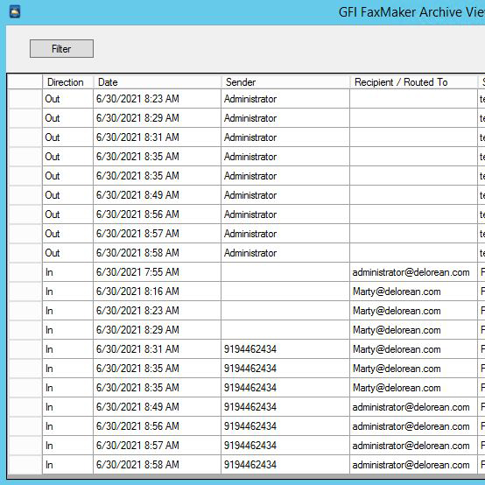Select the In date cell 6/30/2021 8:57 AM

pos(157,446)
